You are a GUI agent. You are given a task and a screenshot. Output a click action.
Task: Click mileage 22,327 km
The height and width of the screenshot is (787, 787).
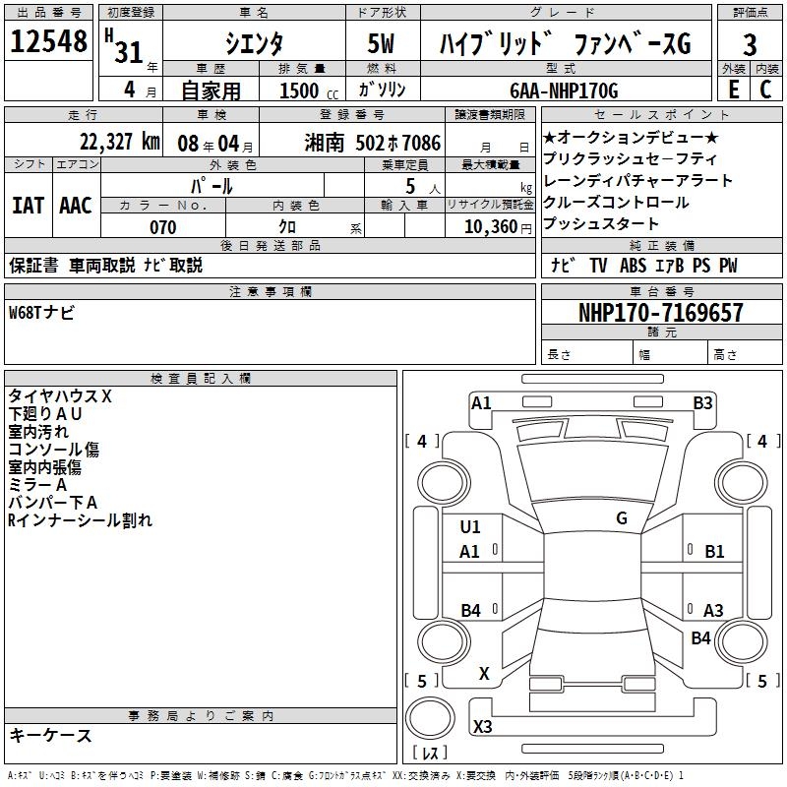(x=120, y=142)
